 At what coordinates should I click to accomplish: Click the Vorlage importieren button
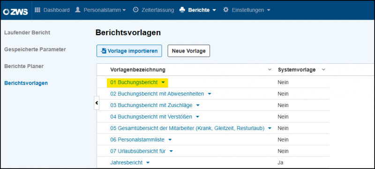click(129, 51)
